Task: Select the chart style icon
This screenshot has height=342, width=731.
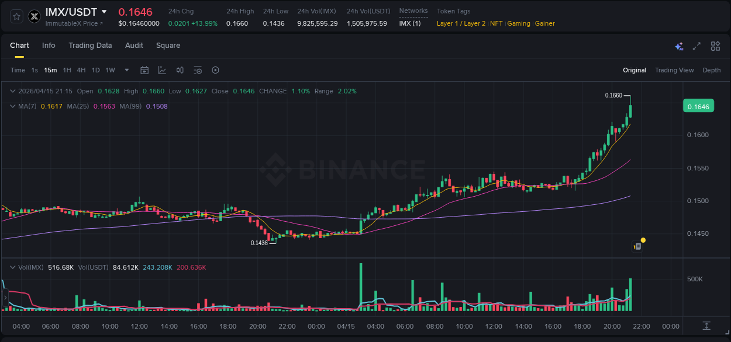Action: click(162, 70)
